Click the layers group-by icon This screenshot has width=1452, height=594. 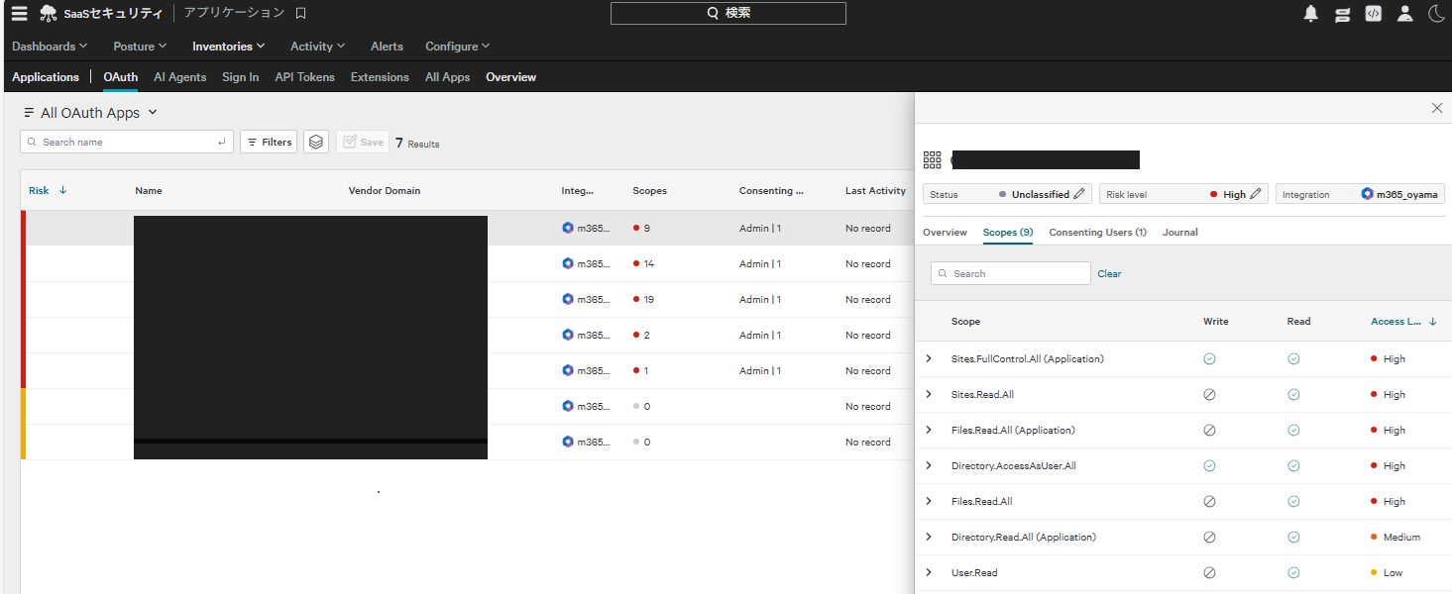tap(316, 142)
